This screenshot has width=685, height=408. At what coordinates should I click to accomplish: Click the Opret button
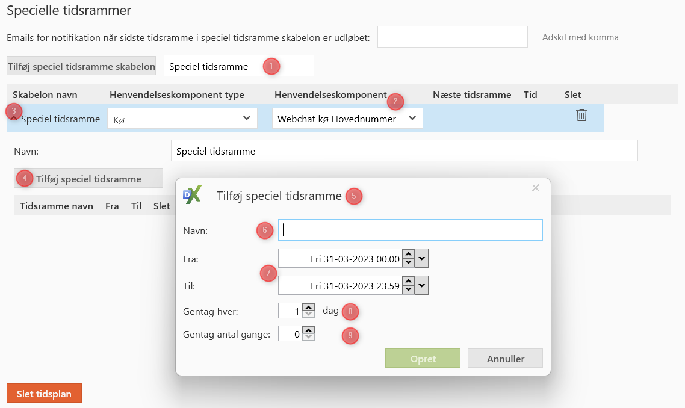pyautogui.click(x=423, y=359)
